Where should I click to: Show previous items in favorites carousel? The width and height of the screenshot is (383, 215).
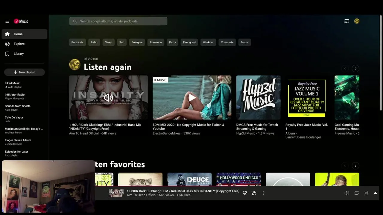[345, 166]
